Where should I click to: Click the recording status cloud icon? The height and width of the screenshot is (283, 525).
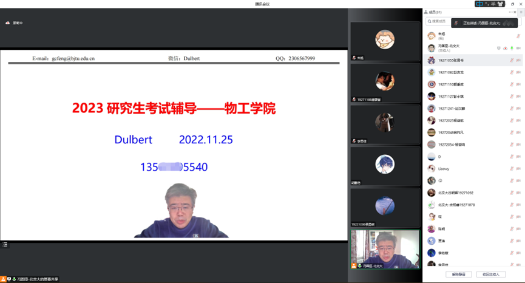coord(7,23)
